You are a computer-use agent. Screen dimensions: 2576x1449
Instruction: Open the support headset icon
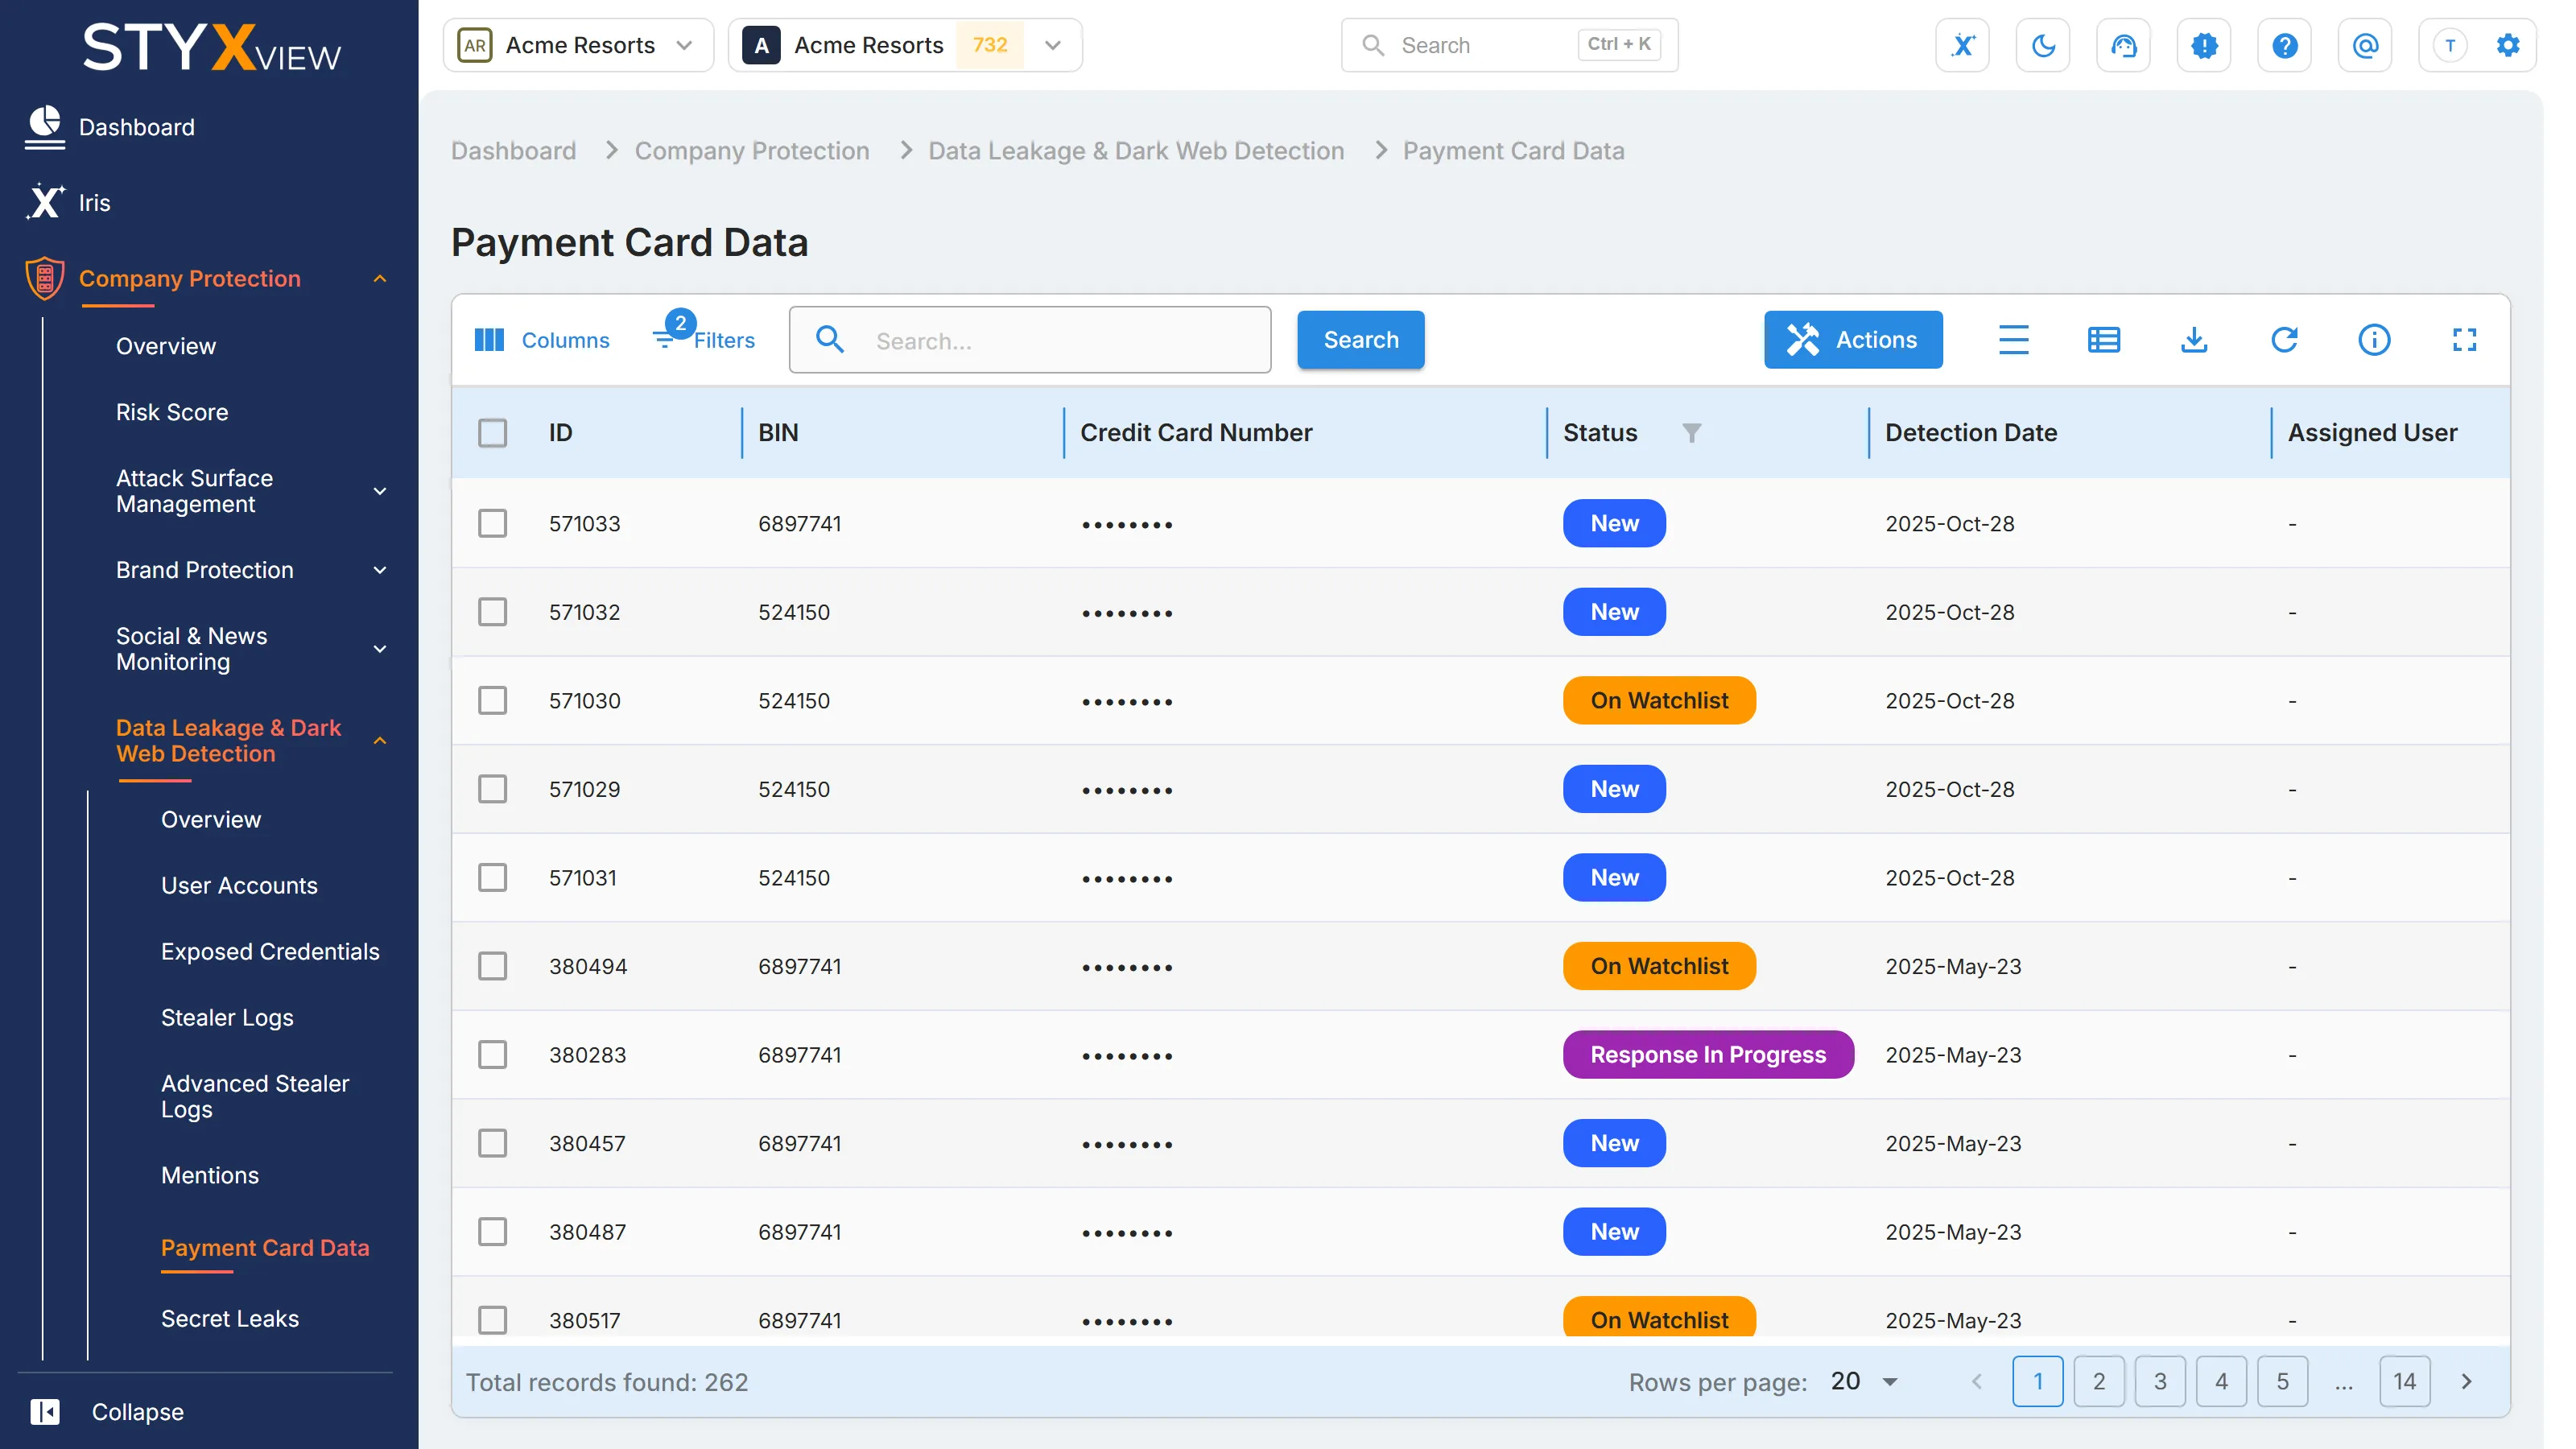coord(2123,45)
